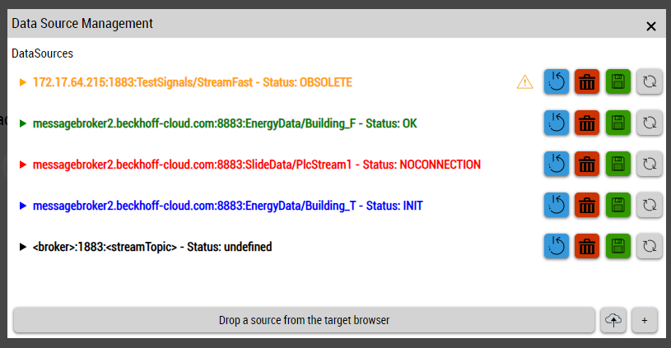Expand the TestSignals/StreamFast source arrow

coord(23,82)
